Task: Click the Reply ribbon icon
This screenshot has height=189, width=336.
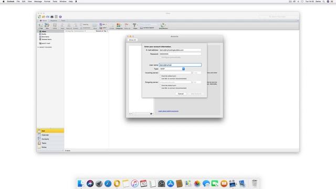Action: (62, 26)
